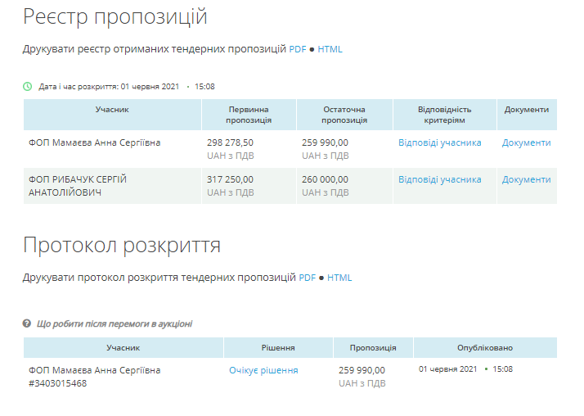Open Документи link for ФОП Мамаєва
The width and height of the screenshot is (584, 416).
click(x=526, y=142)
